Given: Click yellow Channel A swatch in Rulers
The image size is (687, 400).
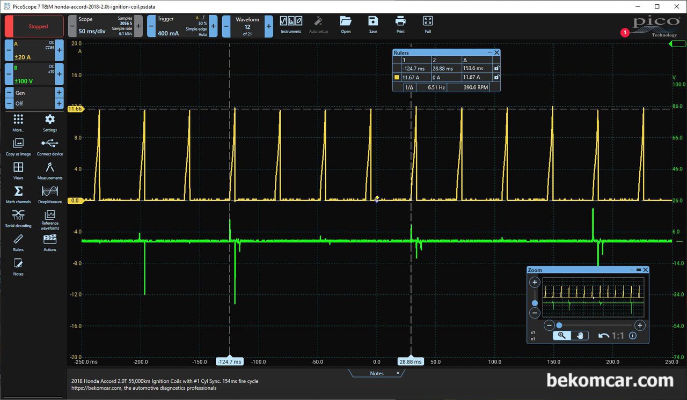Looking at the screenshot, I should tap(397, 77).
